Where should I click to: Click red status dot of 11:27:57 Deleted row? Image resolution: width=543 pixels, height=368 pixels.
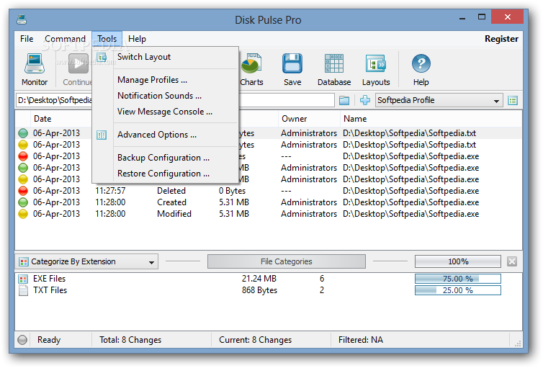(x=23, y=191)
